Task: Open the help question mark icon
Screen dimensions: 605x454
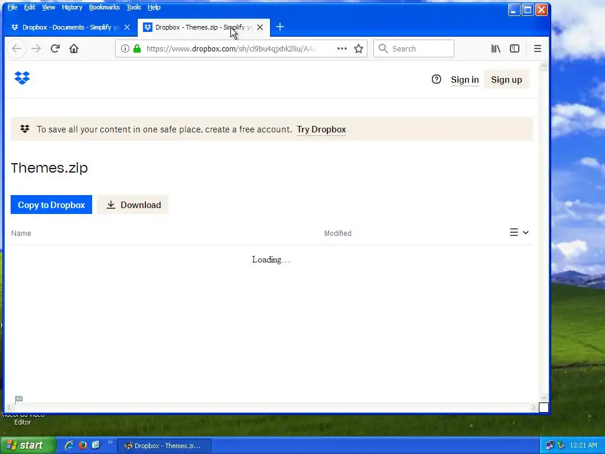Action: click(x=436, y=79)
